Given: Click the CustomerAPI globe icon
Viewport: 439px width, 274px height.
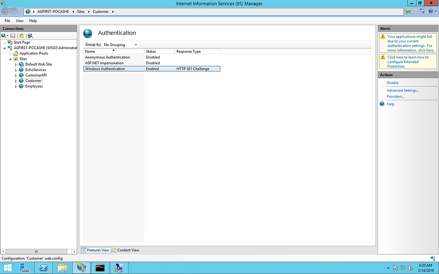Looking at the screenshot, I should [x=21, y=75].
